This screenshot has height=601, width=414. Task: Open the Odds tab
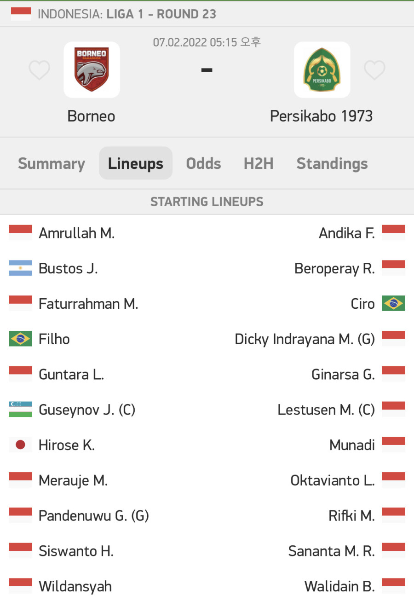coord(204,163)
